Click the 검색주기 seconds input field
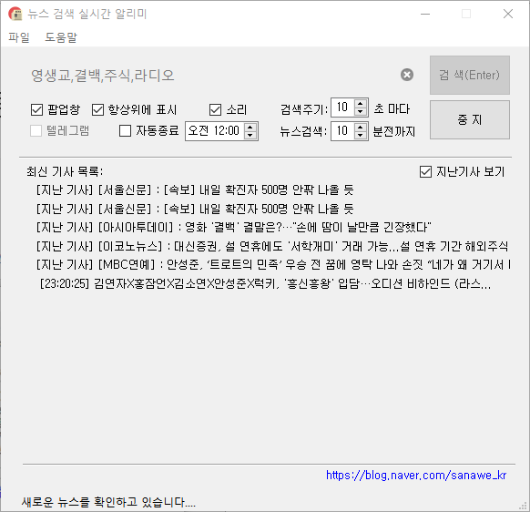The width and height of the screenshot is (530, 512). pyautogui.click(x=343, y=108)
